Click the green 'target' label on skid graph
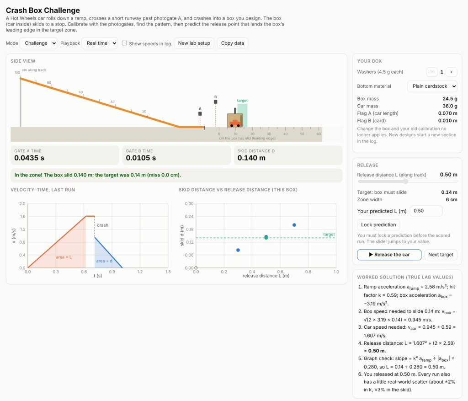This screenshot has height=401, width=468. click(329, 235)
